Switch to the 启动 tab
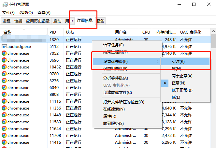 [x=57, y=21]
